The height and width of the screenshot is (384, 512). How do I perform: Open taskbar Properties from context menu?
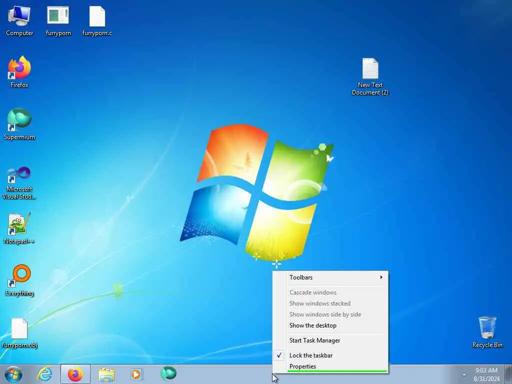(x=330, y=366)
